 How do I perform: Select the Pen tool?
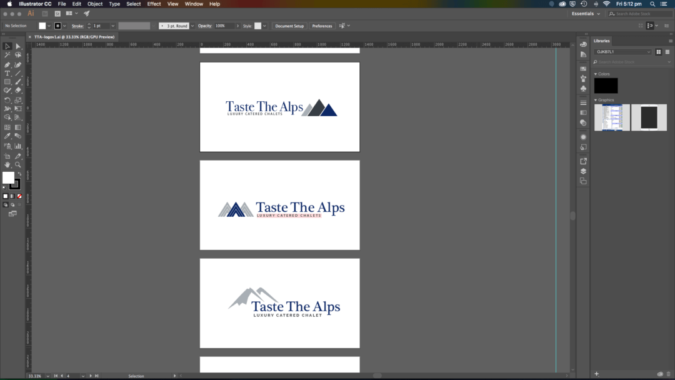coord(7,64)
